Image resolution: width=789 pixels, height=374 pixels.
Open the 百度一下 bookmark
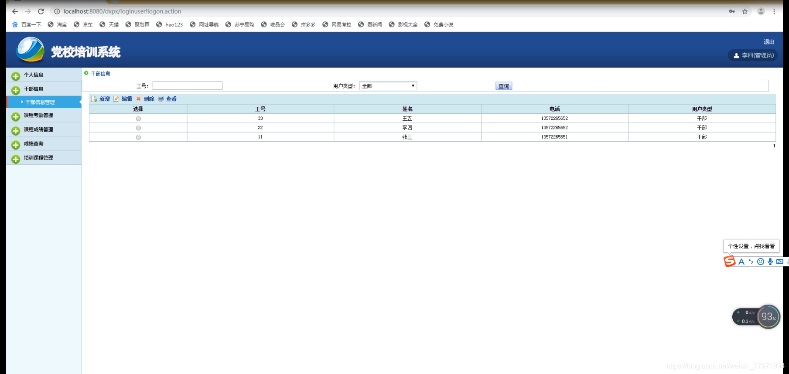click(x=26, y=24)
